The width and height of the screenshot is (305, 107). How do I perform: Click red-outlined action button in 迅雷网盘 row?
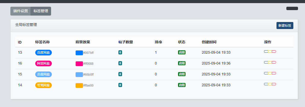click(274, 73)
